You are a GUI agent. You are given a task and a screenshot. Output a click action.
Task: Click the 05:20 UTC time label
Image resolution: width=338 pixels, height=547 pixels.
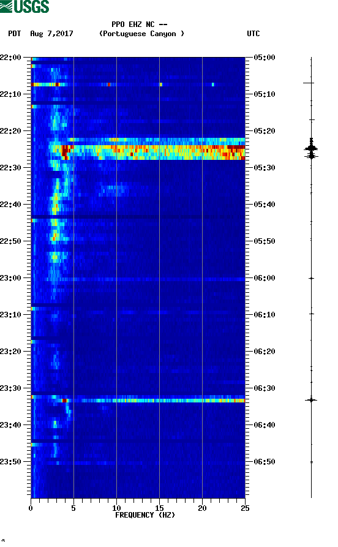coord(265,131)
